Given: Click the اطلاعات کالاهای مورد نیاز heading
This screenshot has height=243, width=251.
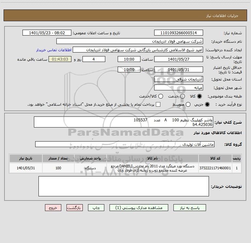Looking at the screenshot, I should (217, 133).
